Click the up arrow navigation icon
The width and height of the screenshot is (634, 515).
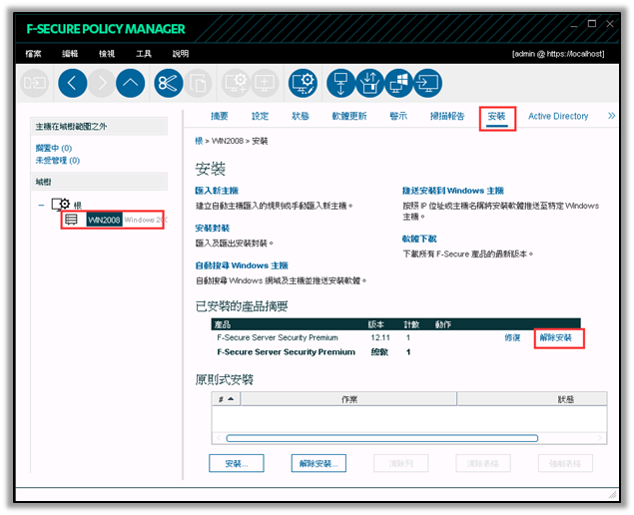click(130, 83)
